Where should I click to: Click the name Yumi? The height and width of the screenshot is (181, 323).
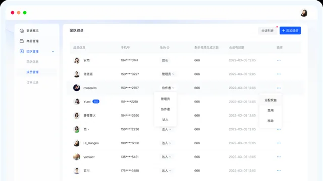tap(87, 102)
